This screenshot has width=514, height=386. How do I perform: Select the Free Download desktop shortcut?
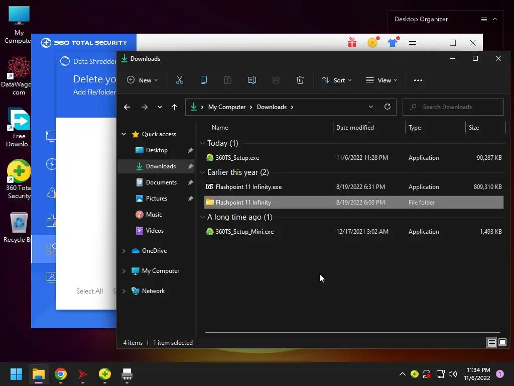pos(19,127)
